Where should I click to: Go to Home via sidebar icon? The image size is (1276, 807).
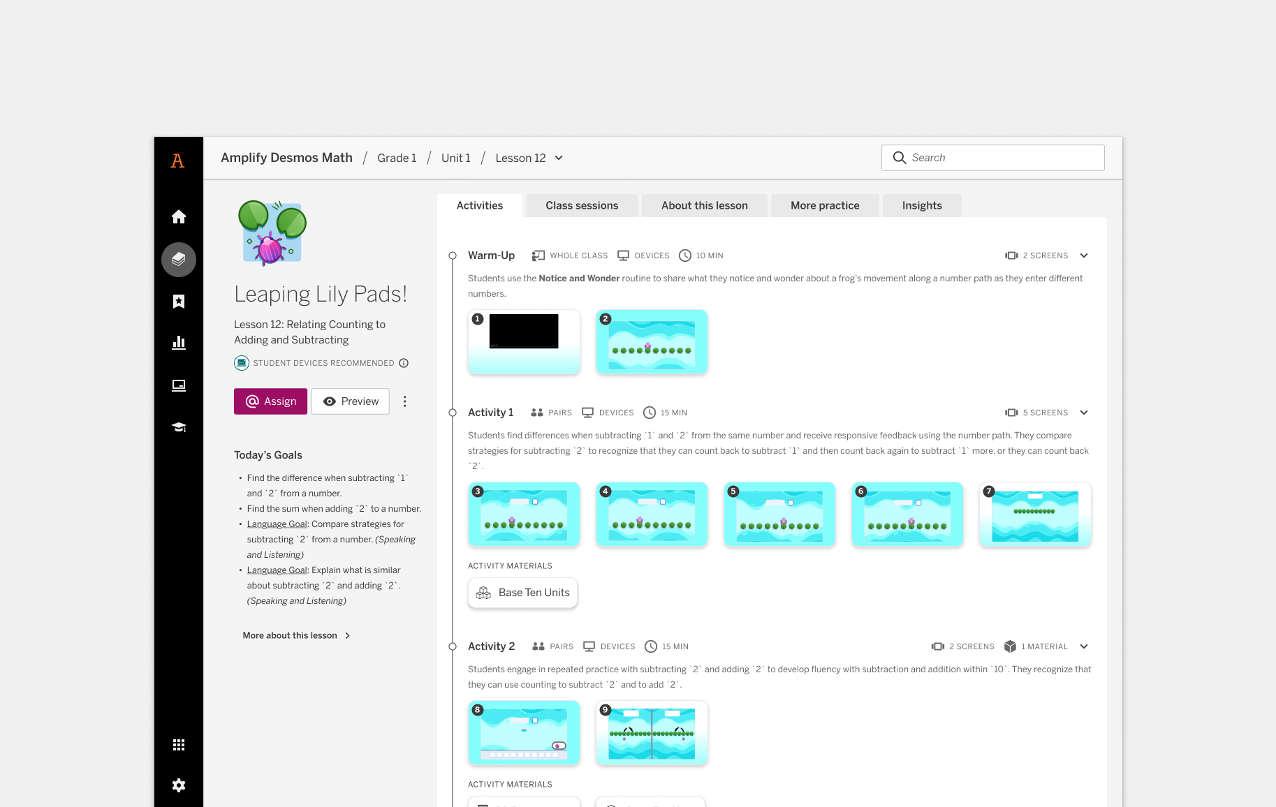tap(179, 216)
